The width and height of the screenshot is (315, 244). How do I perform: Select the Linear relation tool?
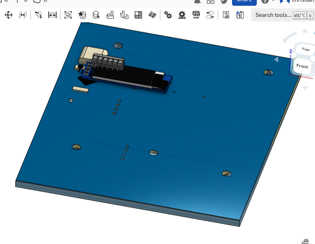coord(210,15)
